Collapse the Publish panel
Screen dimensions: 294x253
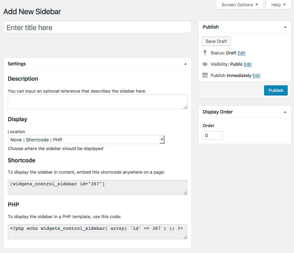pyautogui.click(x=285, y=27)
